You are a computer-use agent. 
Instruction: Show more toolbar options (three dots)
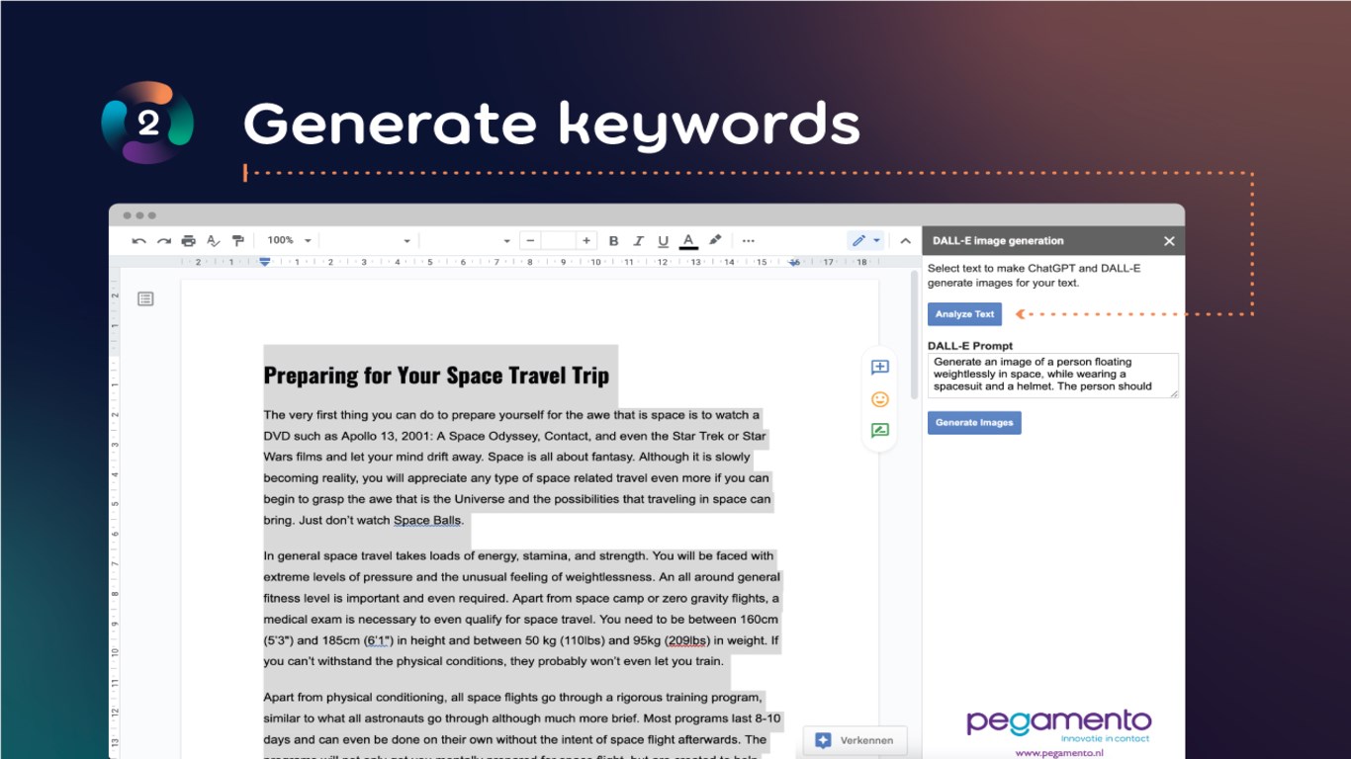point(749,241)
